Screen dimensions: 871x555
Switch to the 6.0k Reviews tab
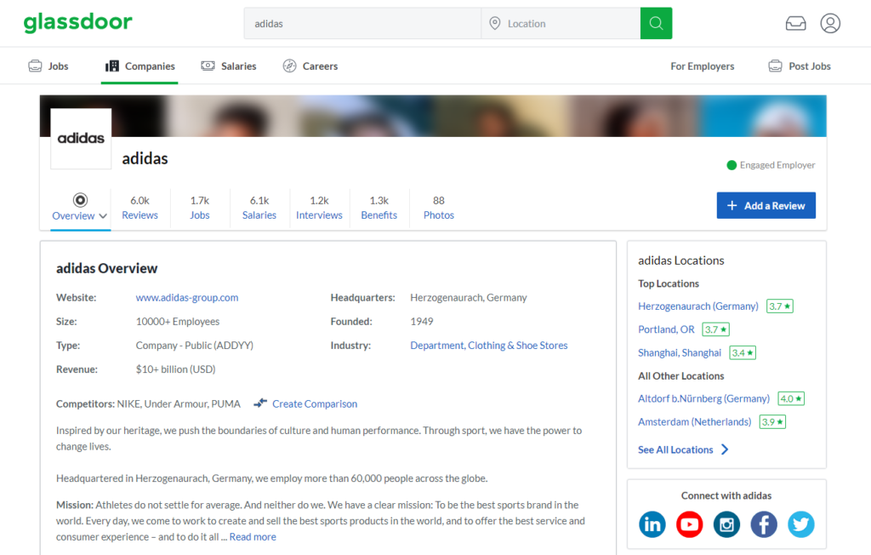140,208
